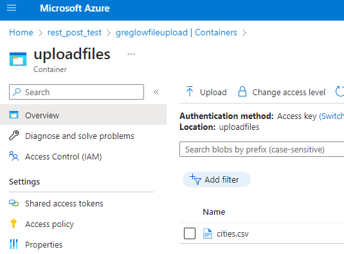Image resolution: width=344 pixels, height=254 pixels.
Task: Click the IAM people icon
Action: point(14,156)
